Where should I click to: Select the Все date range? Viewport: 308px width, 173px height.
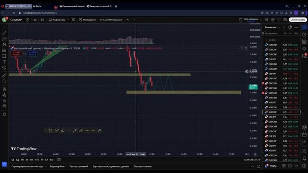(x=51, y=160)
